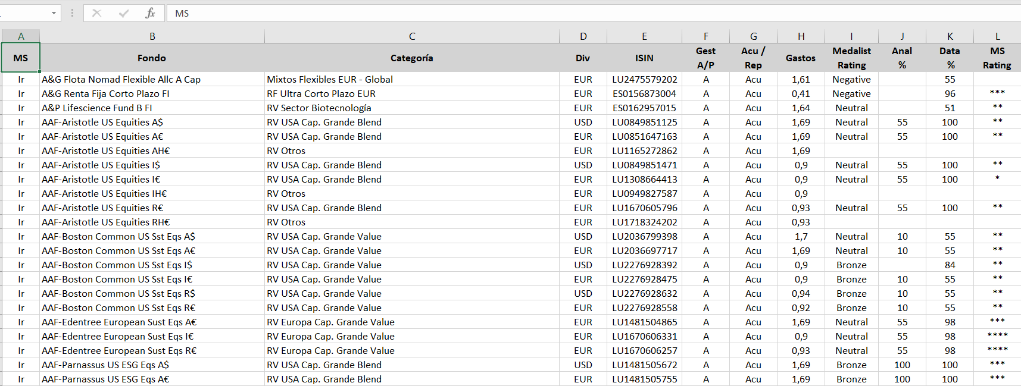Click the MS header cell in column A
The height and width of the screenshot is (386, 1021).
pos(21,58)
